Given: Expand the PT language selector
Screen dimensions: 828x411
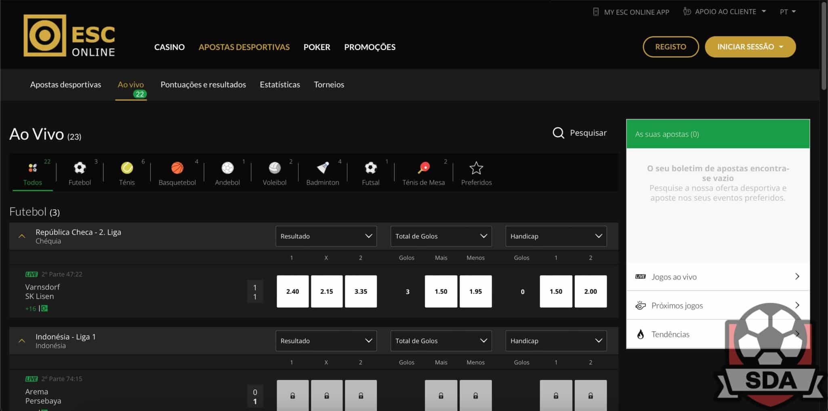Looking at the screenshot, I should point(787,12).
